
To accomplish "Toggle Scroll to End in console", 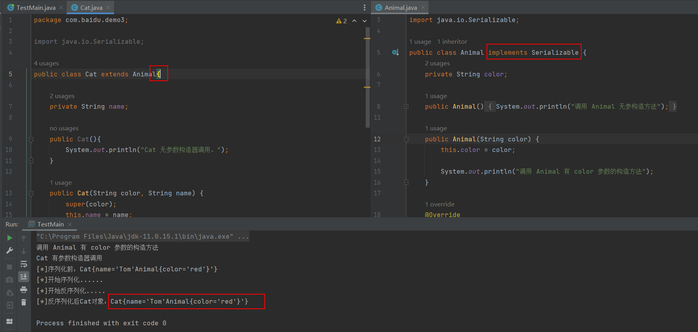I will 24,276.
